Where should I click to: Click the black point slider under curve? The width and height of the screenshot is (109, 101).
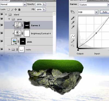[78, 50]
